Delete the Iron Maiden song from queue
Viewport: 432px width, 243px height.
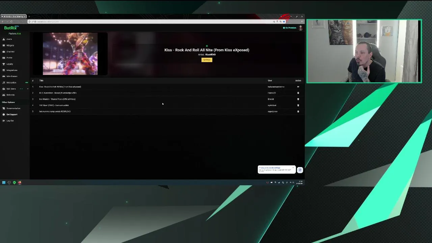pos(298,99)
